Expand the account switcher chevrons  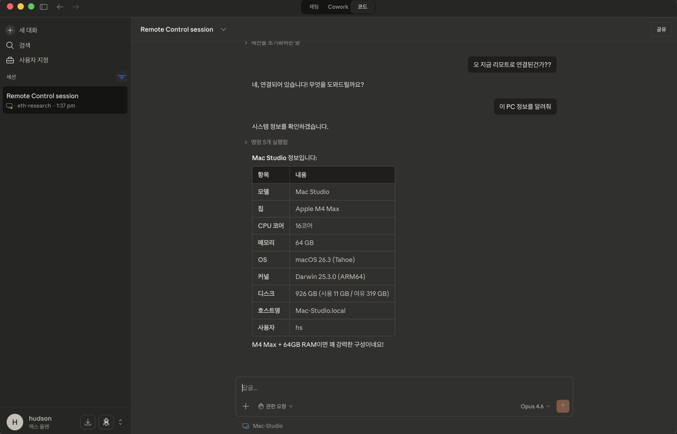coord(120,422)
